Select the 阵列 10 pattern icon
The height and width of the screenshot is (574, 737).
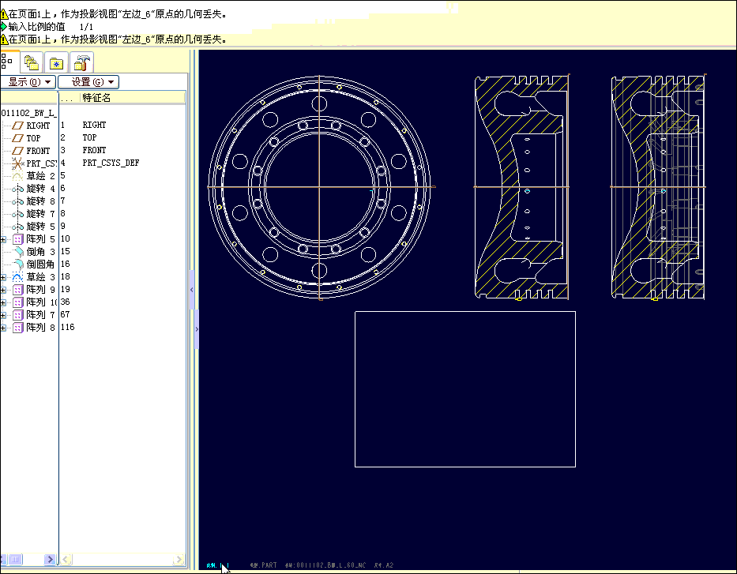[17, 302]
